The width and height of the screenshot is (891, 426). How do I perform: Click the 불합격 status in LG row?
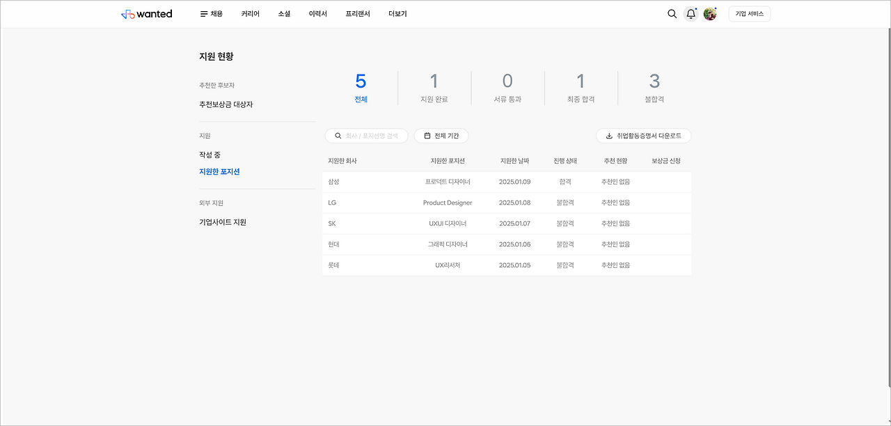(x=565, y=203)
